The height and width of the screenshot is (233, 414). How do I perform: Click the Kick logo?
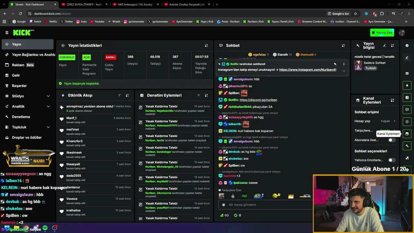point(24,32)
